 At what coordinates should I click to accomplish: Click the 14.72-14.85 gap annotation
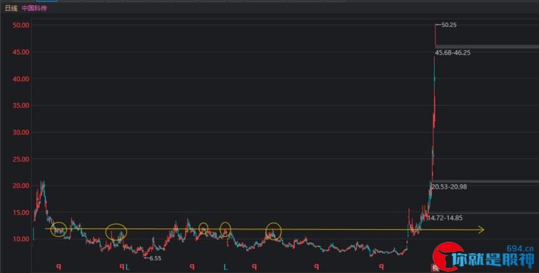pyautogui.click(x=445, y=218)
